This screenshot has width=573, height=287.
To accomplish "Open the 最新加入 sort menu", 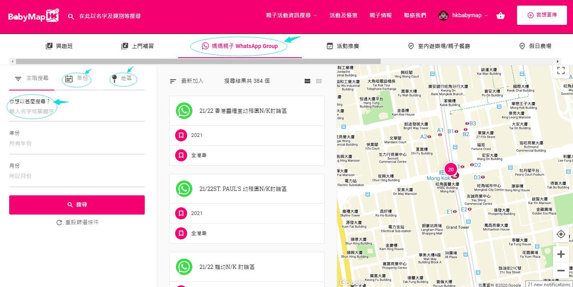I will (187, 81).
